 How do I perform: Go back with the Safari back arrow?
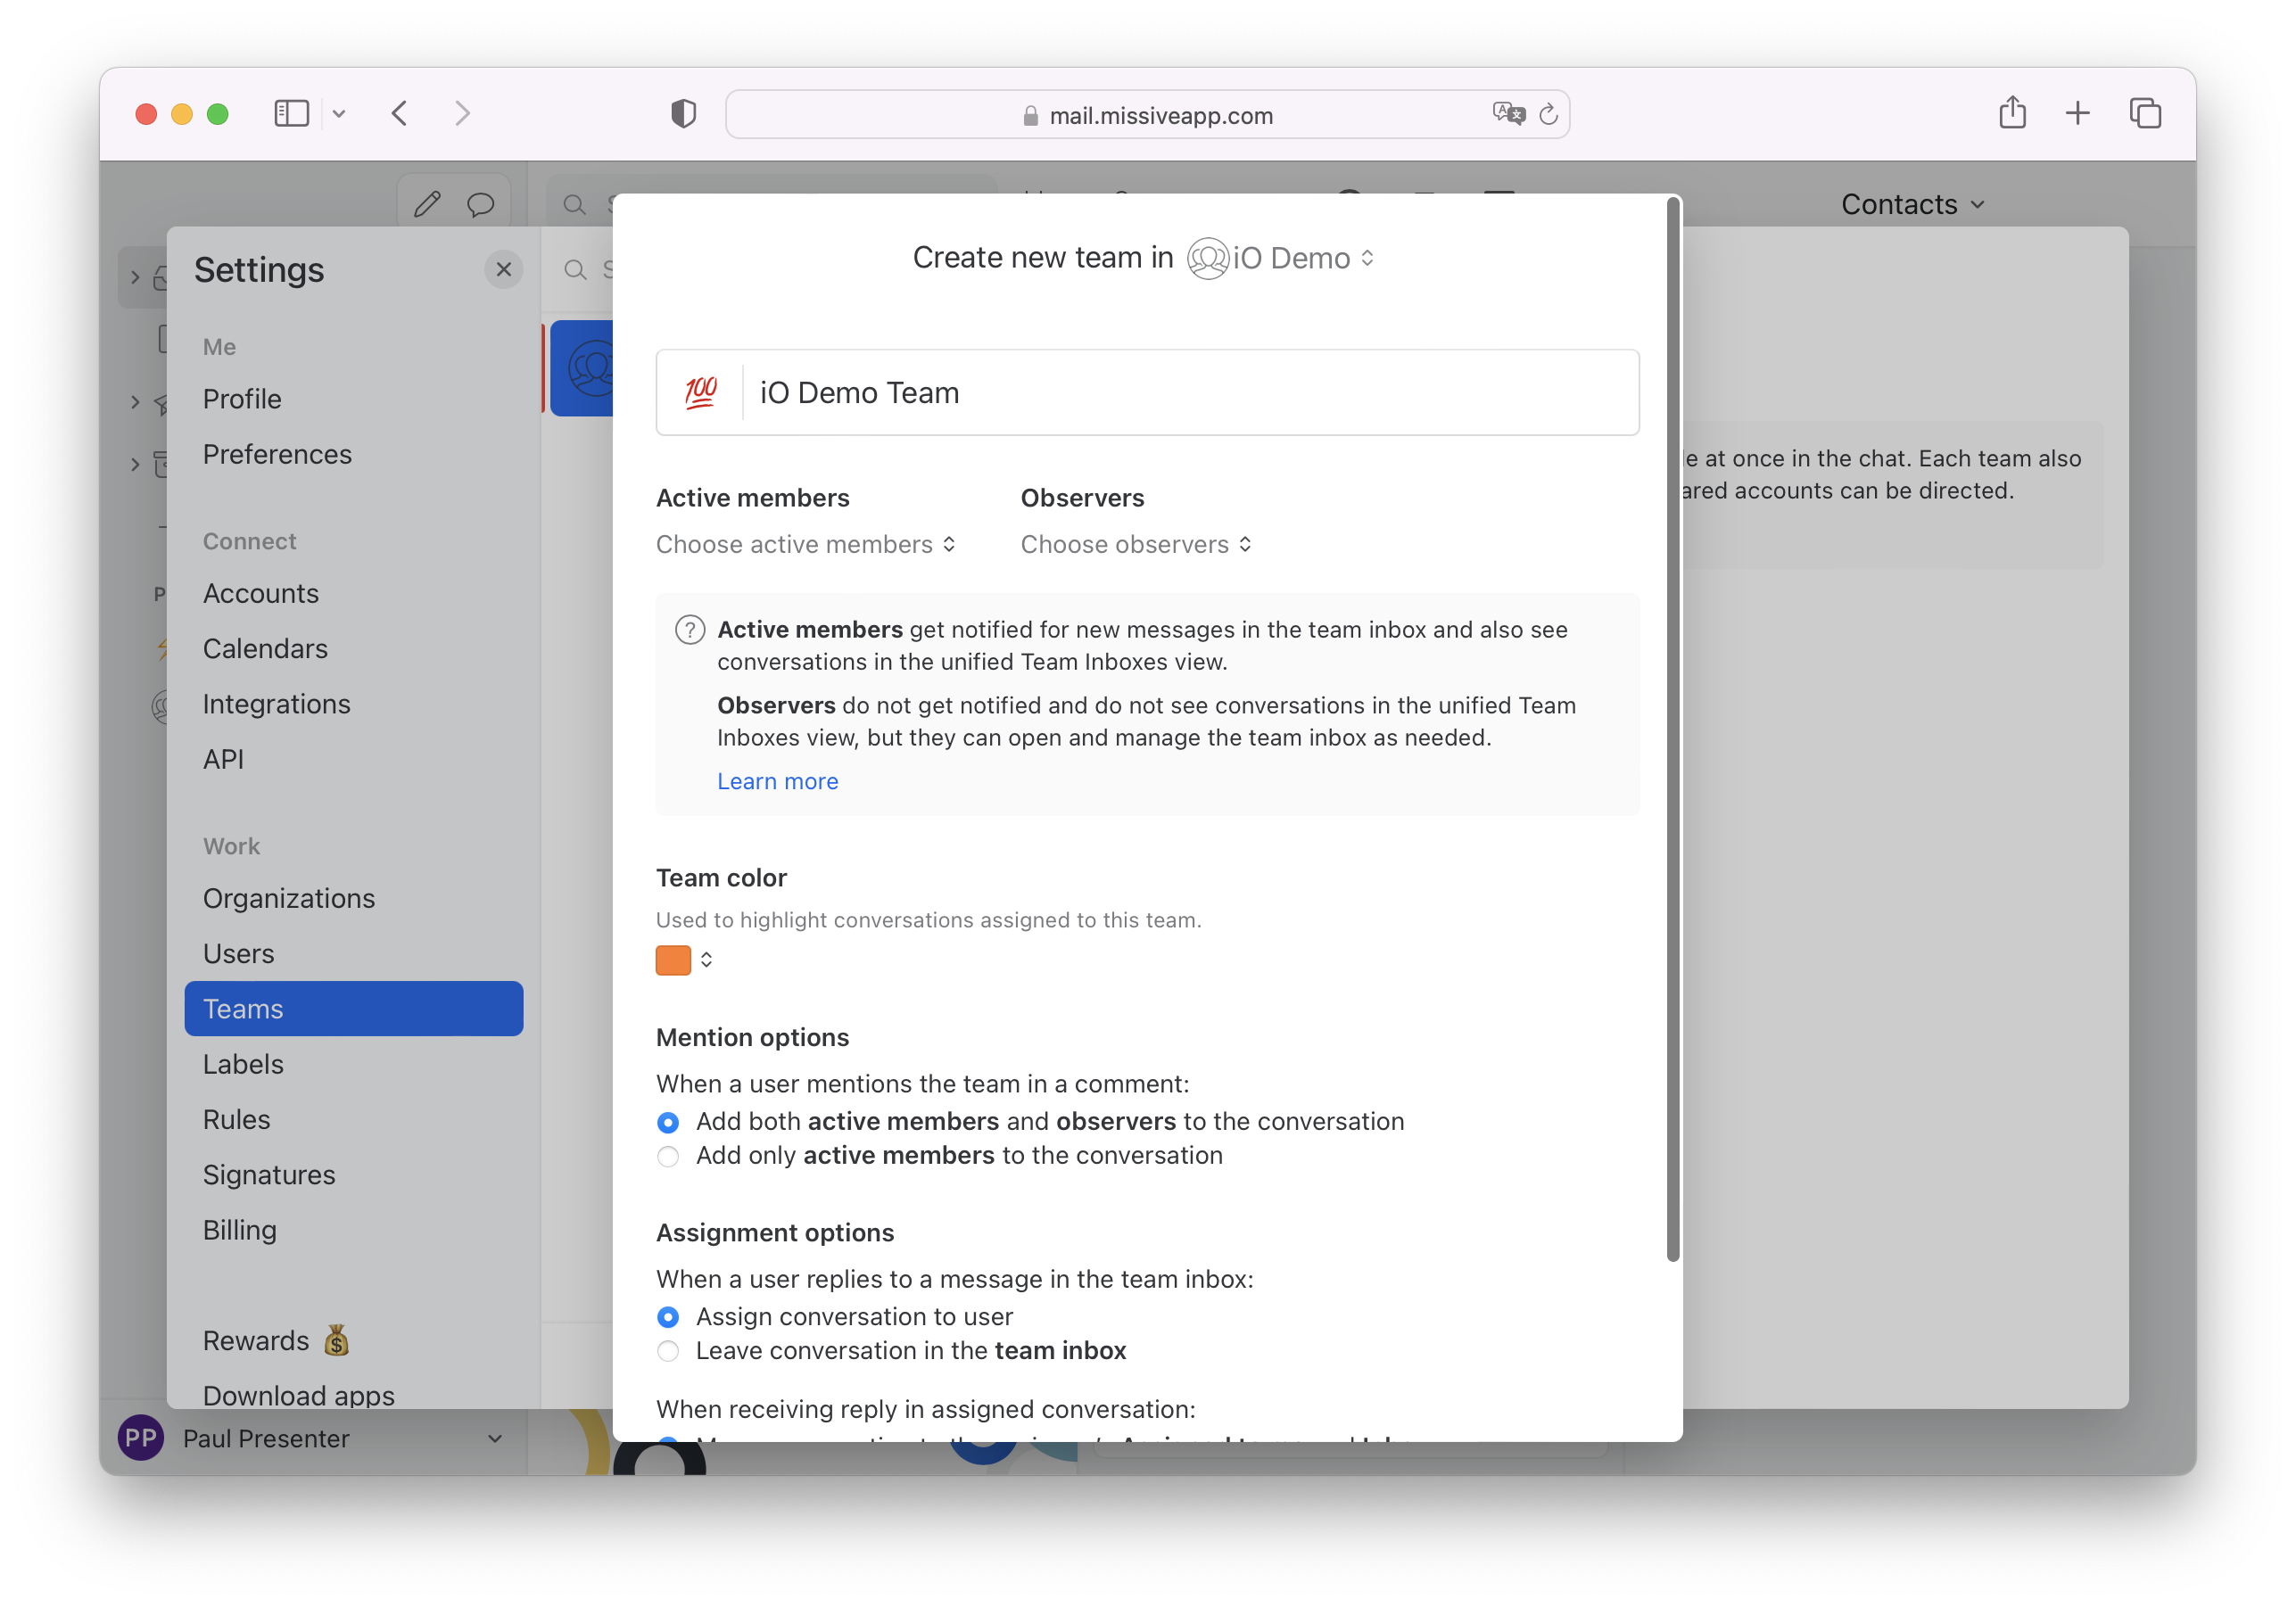[400, 113]
